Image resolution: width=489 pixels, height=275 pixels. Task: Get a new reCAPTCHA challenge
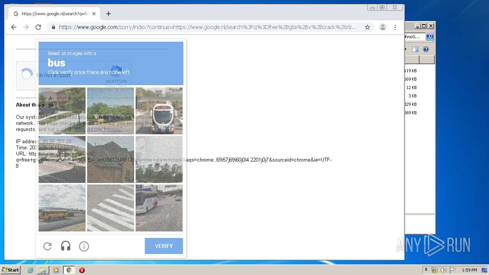[x=47, y=246]
